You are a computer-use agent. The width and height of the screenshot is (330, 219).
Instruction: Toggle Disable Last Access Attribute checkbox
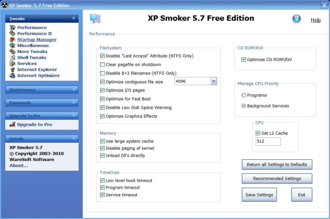tap(102, 56)
